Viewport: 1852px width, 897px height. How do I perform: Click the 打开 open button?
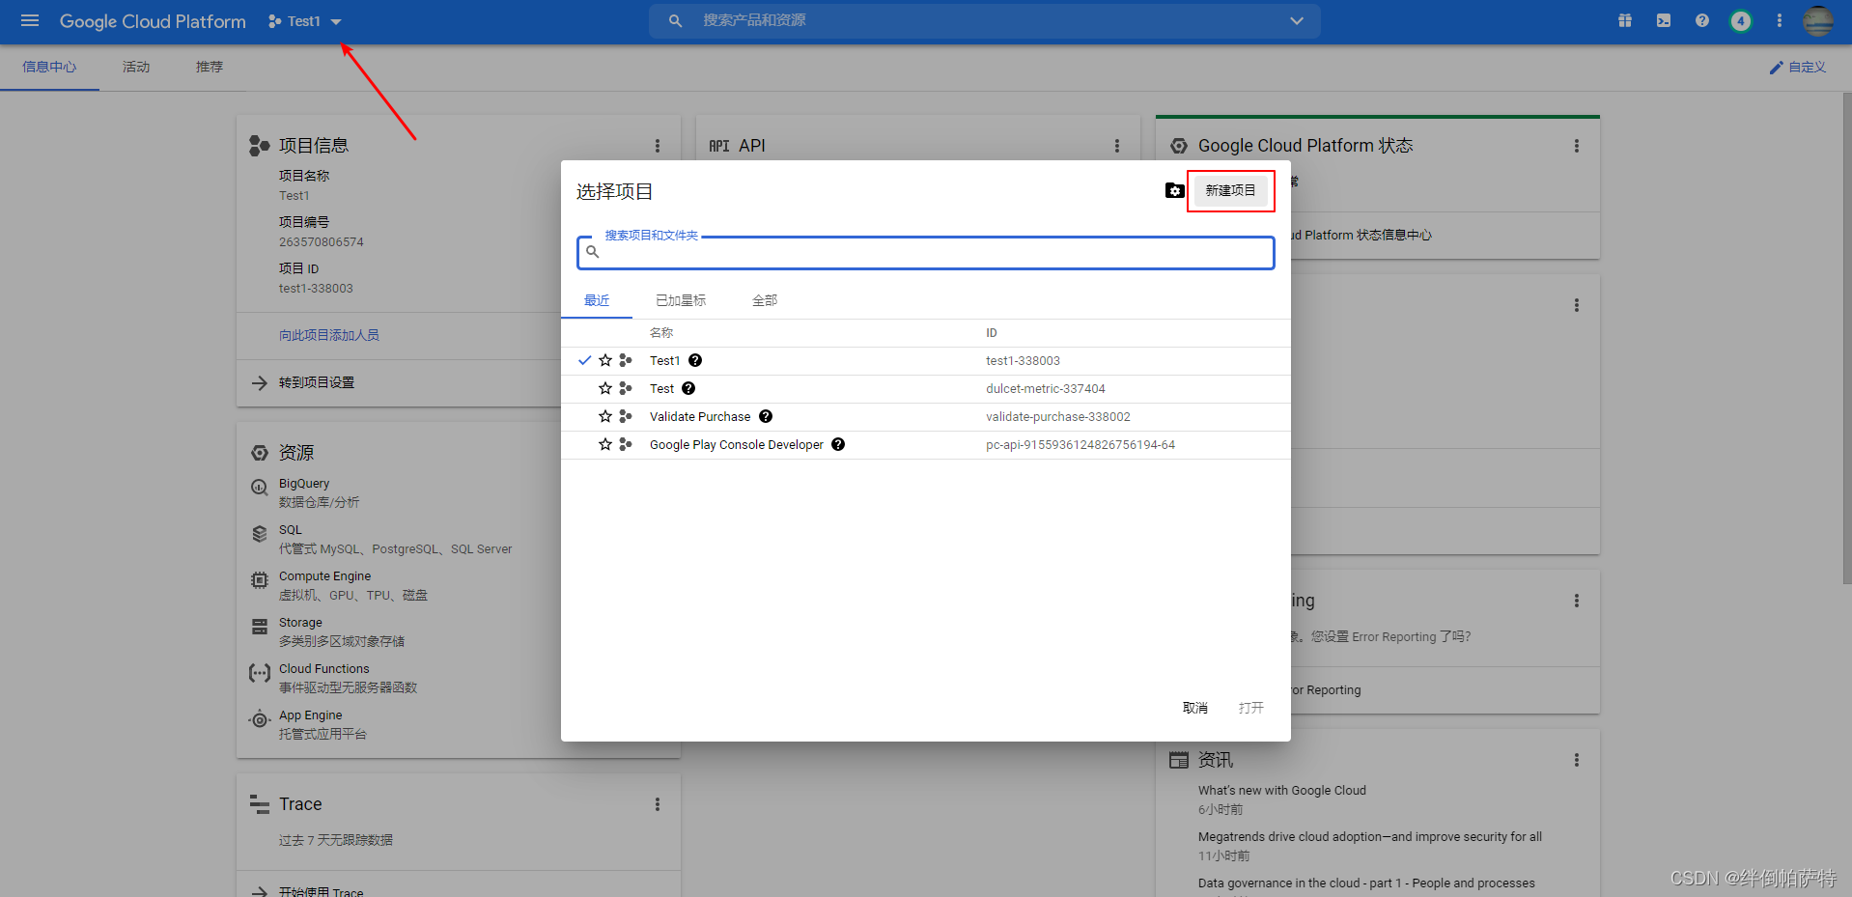click(1251, 708)
